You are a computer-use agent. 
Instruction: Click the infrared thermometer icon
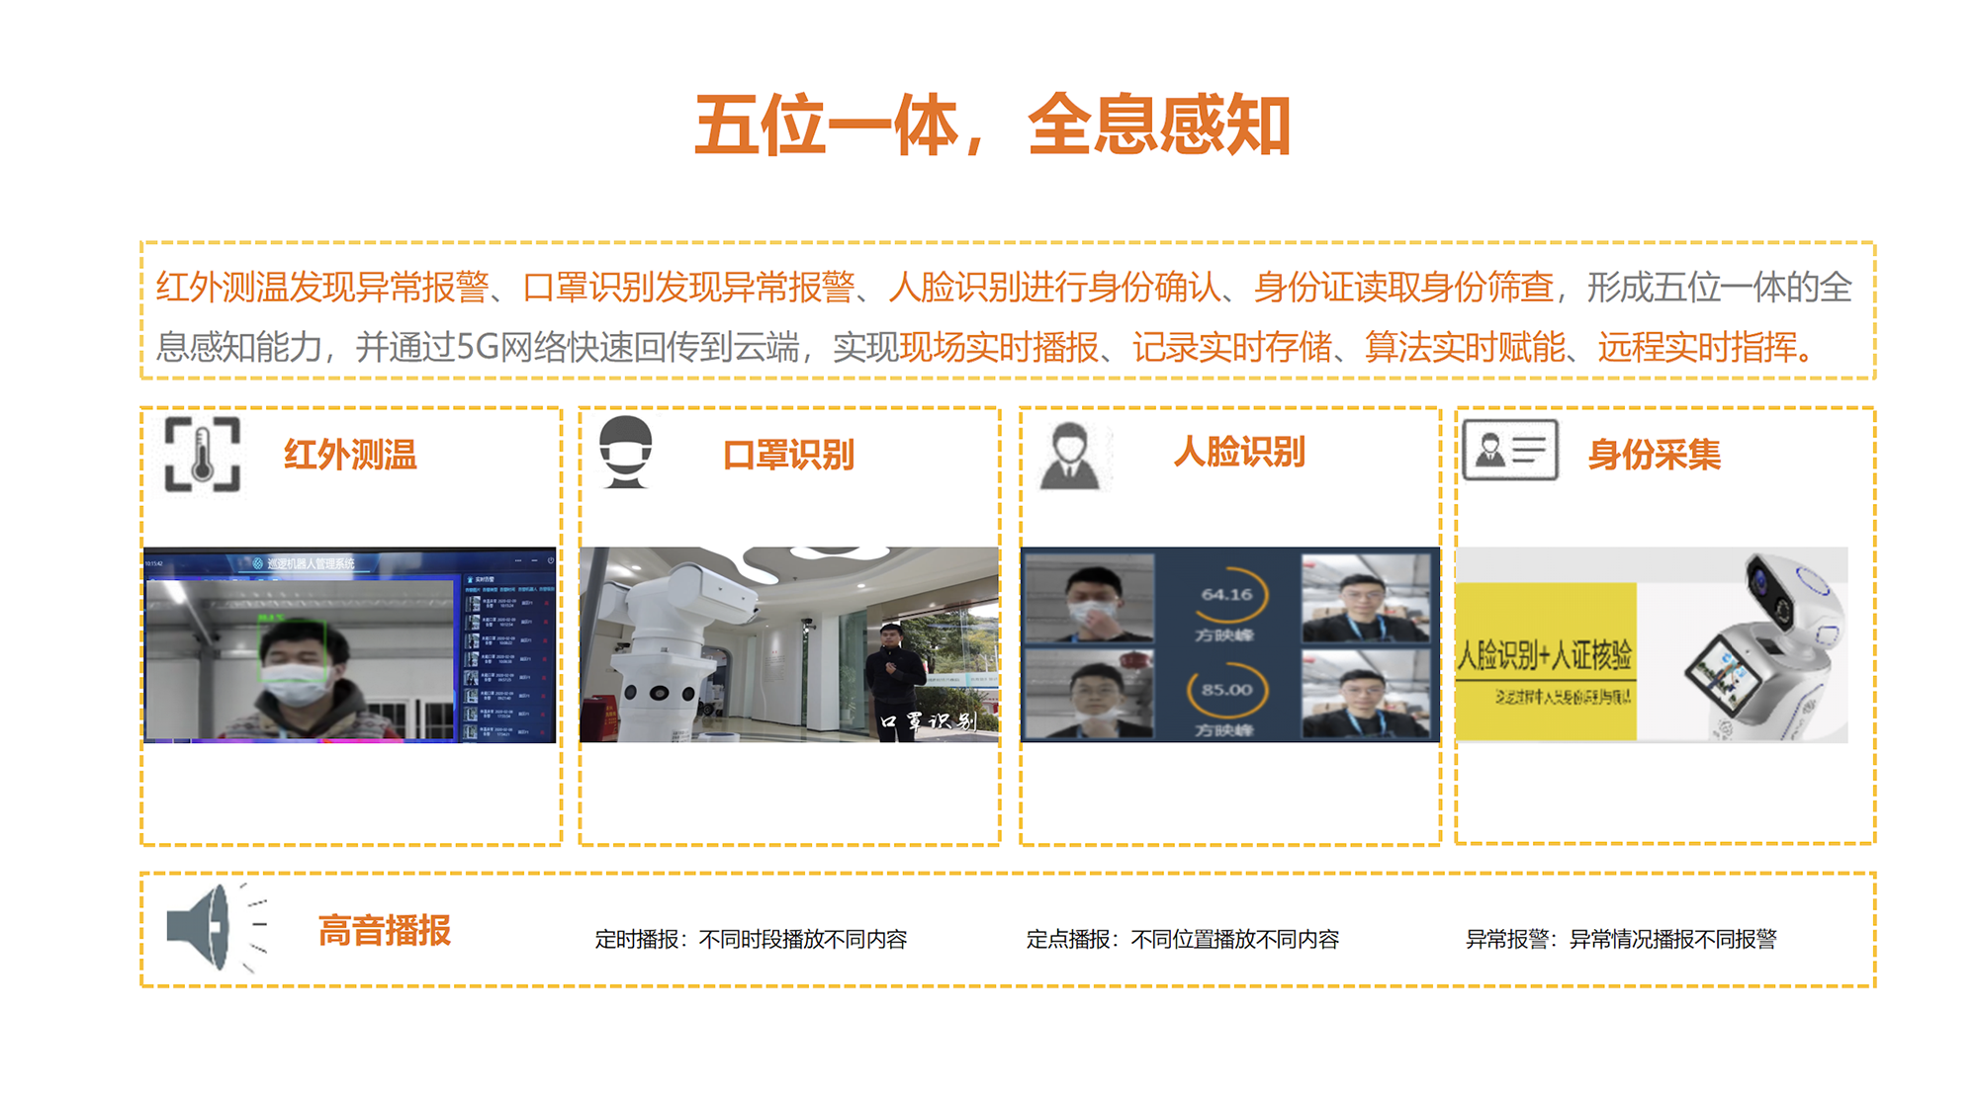[x=203, y=455]
